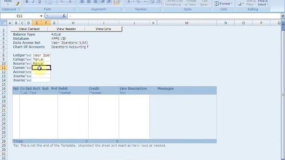Select the Ledger value cell
Screen dimensions: 285x160
pyautogui.click(x=41, y=55)
